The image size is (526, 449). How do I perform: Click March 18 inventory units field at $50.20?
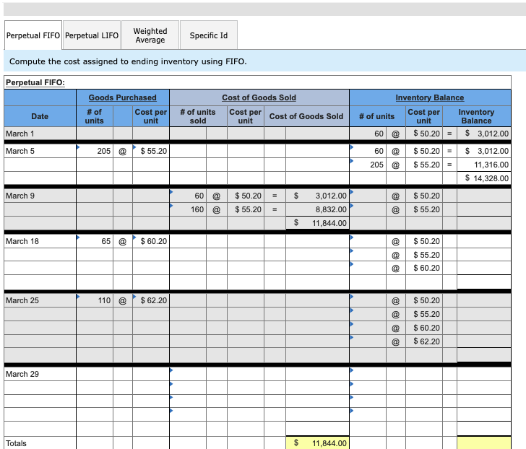point(368,241)
